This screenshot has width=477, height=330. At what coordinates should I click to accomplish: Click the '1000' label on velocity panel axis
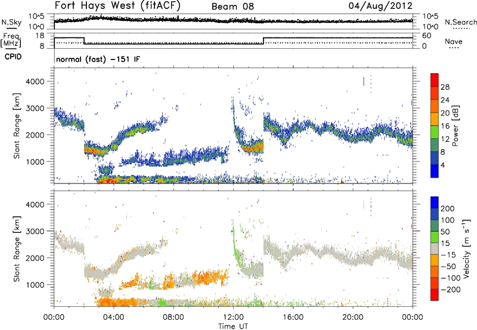[35, 285]
